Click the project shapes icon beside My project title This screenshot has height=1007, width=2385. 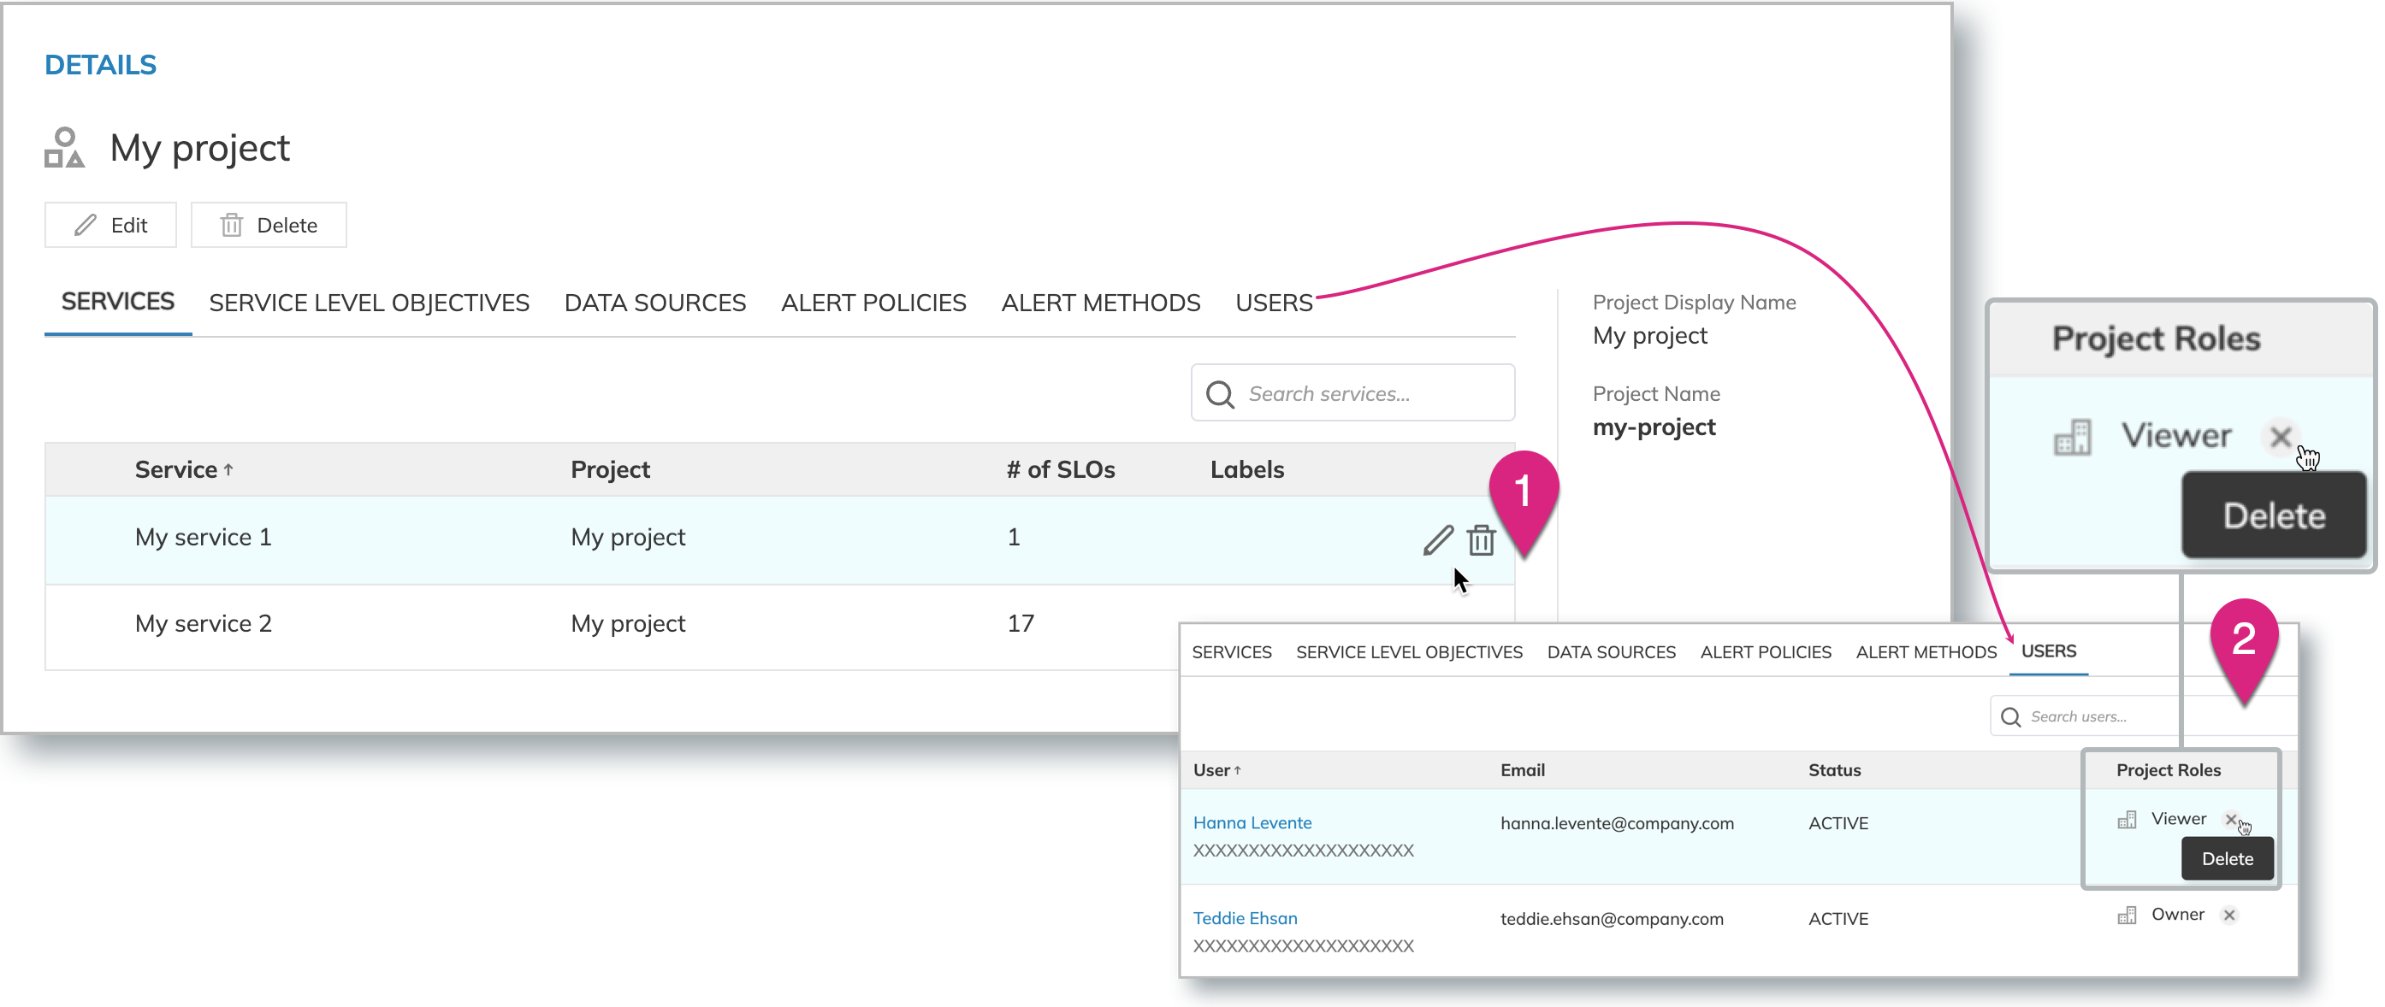click(x=64, y=148)
